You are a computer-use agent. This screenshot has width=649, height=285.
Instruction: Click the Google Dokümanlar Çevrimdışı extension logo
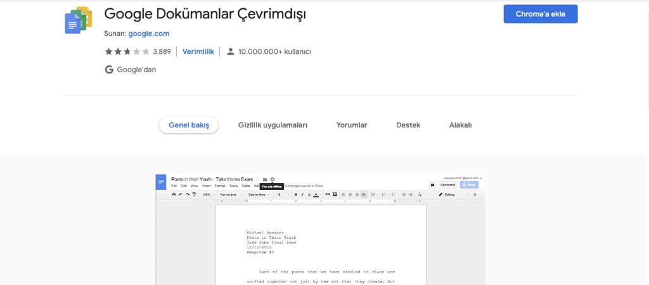click(x=79, y=20)
